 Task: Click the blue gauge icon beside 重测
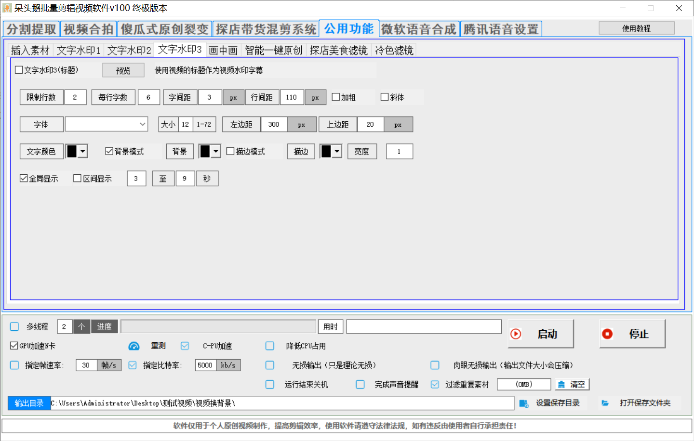tap(134, 346)
